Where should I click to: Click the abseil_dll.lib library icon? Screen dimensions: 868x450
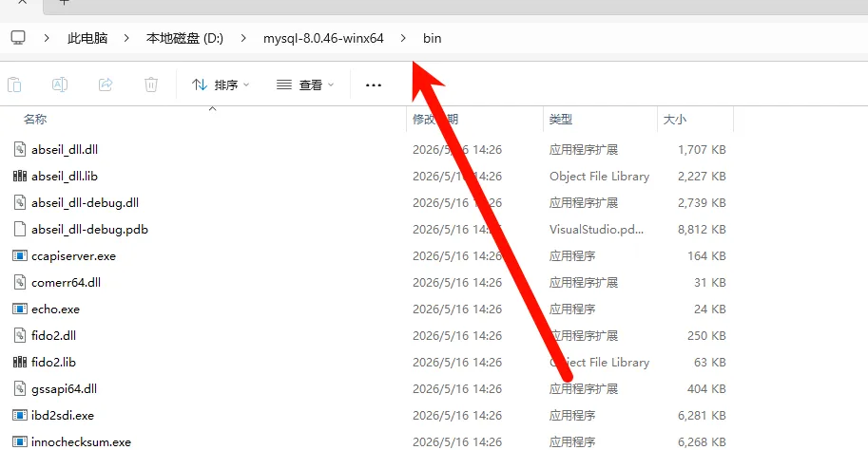coord(20,176)
